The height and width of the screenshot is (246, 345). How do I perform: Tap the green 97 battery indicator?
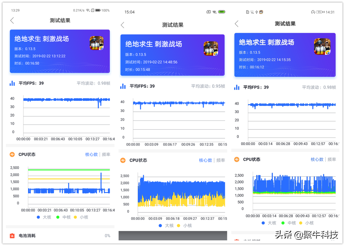click(x=222, y=12)
